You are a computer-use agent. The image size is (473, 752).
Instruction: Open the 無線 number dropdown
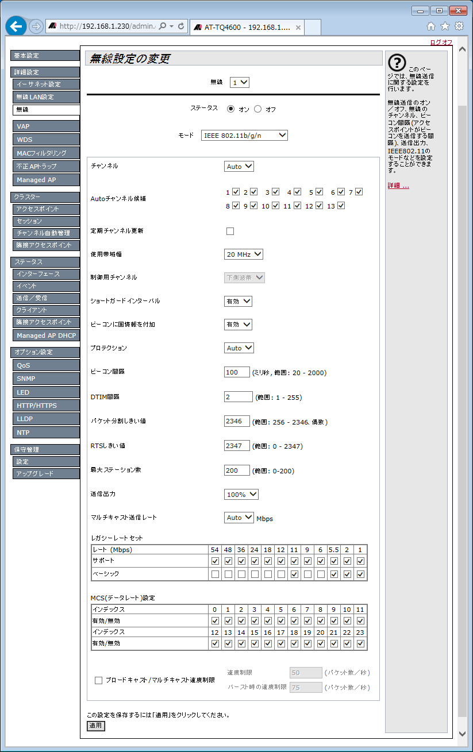click(x=240, y=83)
